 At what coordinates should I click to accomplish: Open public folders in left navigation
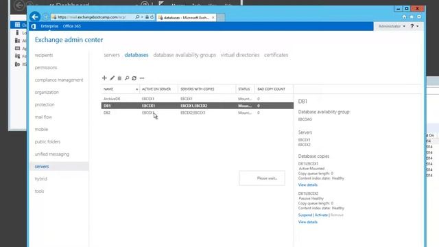[47, 141]
